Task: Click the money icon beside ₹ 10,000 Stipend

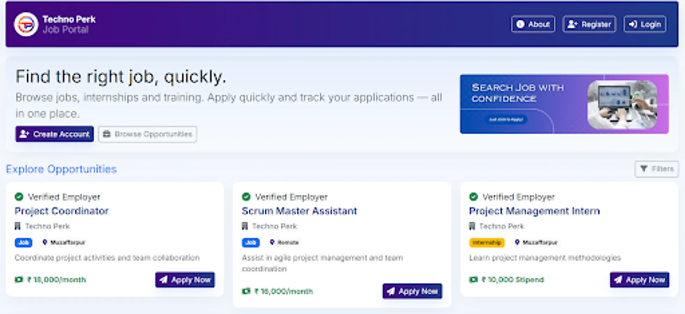Action: 473,279
